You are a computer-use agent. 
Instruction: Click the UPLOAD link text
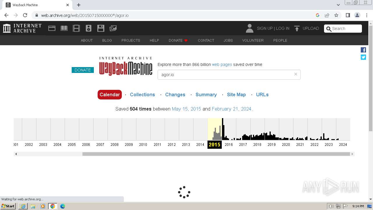(x=311, y=28)
